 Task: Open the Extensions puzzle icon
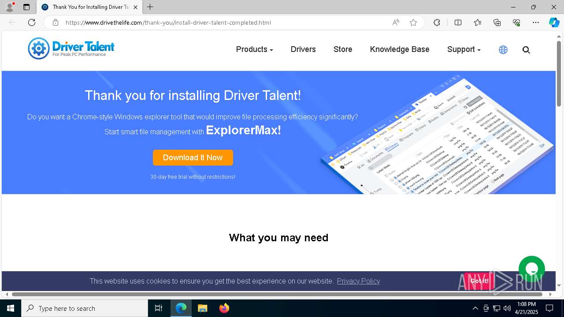point(437,22)
